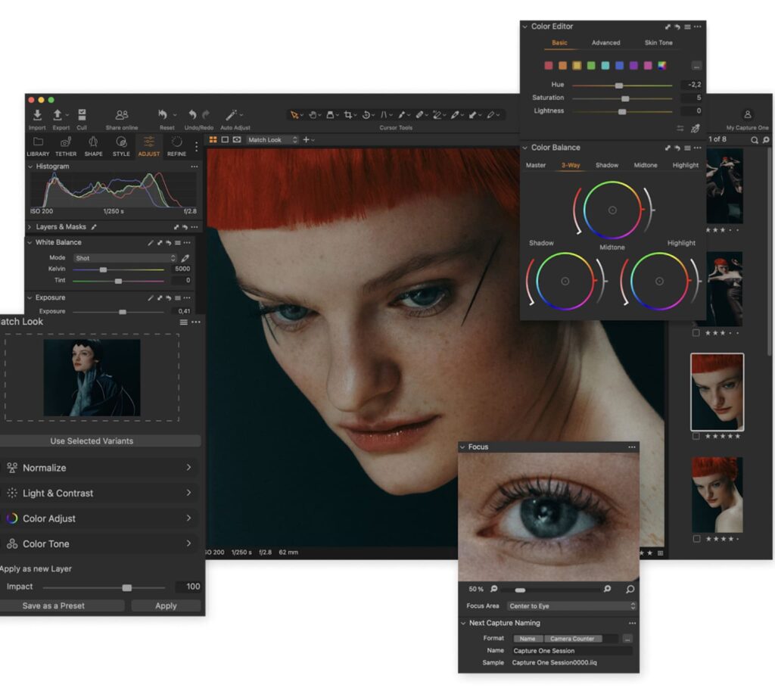The width and height of the screenshot is (775, 688).
Task: Open the Refine tool tab
Action: [176, 145]
